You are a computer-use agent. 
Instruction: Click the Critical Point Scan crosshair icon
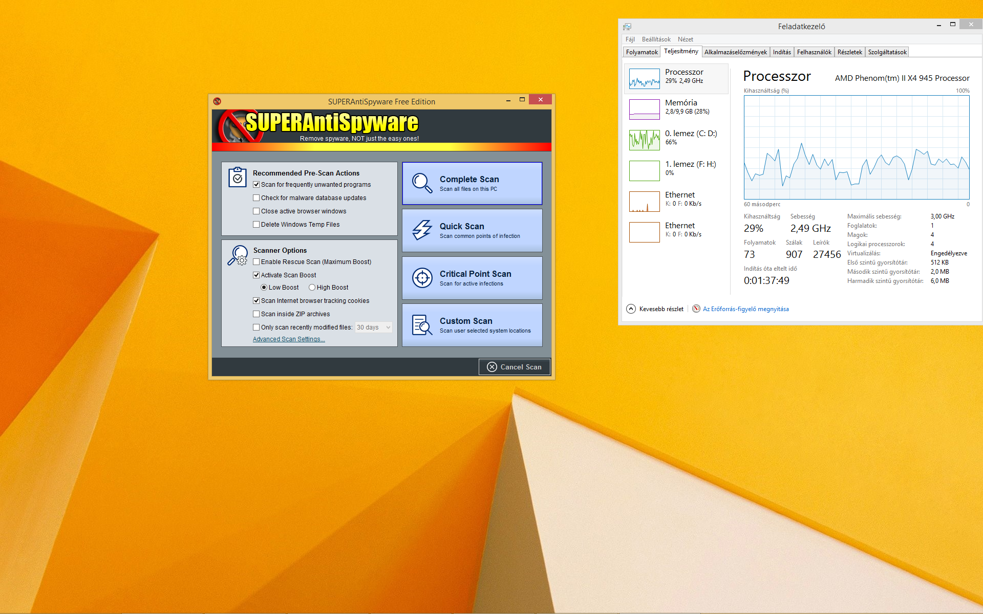click(422, 278)
